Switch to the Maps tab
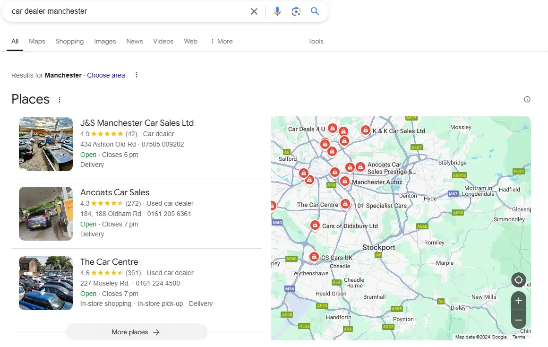Screen dimensions: 548x347 coord(37,41)
